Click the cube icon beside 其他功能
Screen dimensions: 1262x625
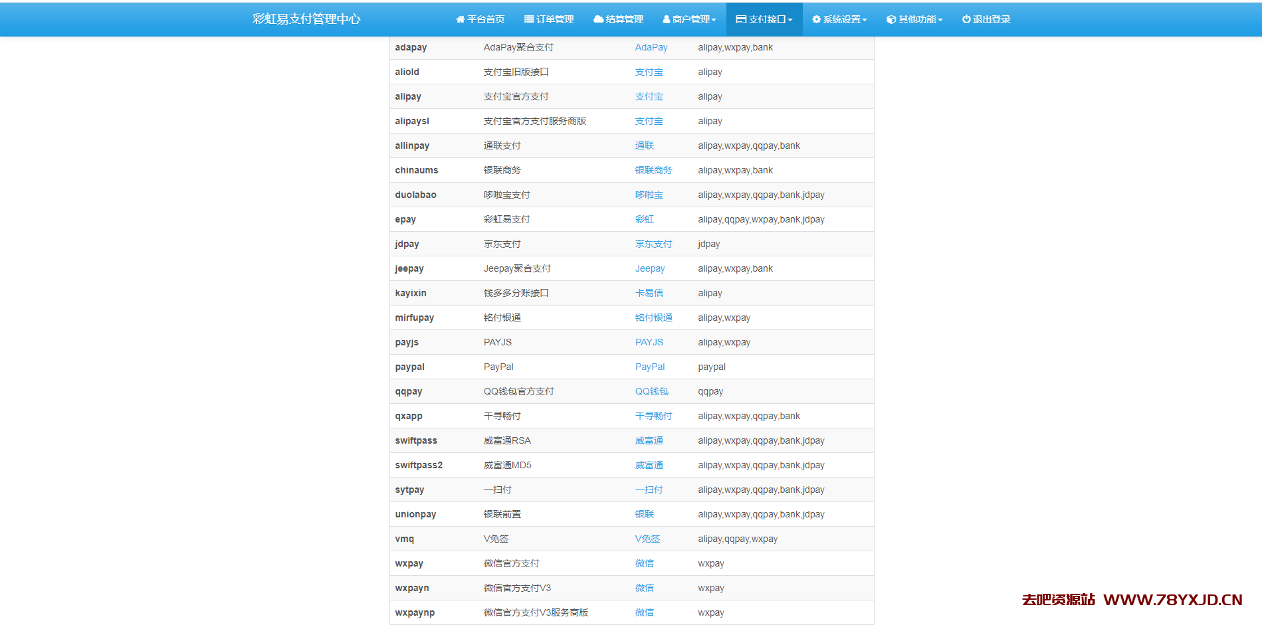891,19
